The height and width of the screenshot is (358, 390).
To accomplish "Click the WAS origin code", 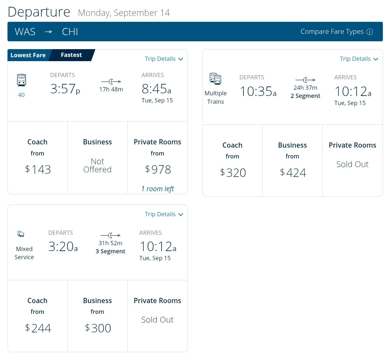I will pyautogui.click(x=25, y=32).
